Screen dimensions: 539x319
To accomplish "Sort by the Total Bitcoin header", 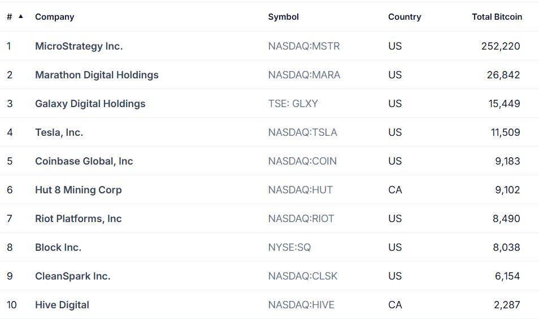I will 497,17.
